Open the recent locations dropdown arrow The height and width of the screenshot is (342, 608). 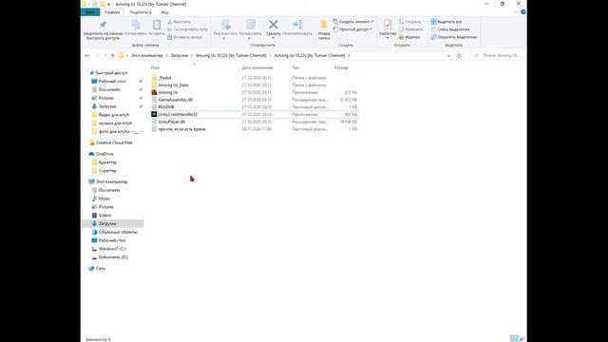[x=105, y=56]
